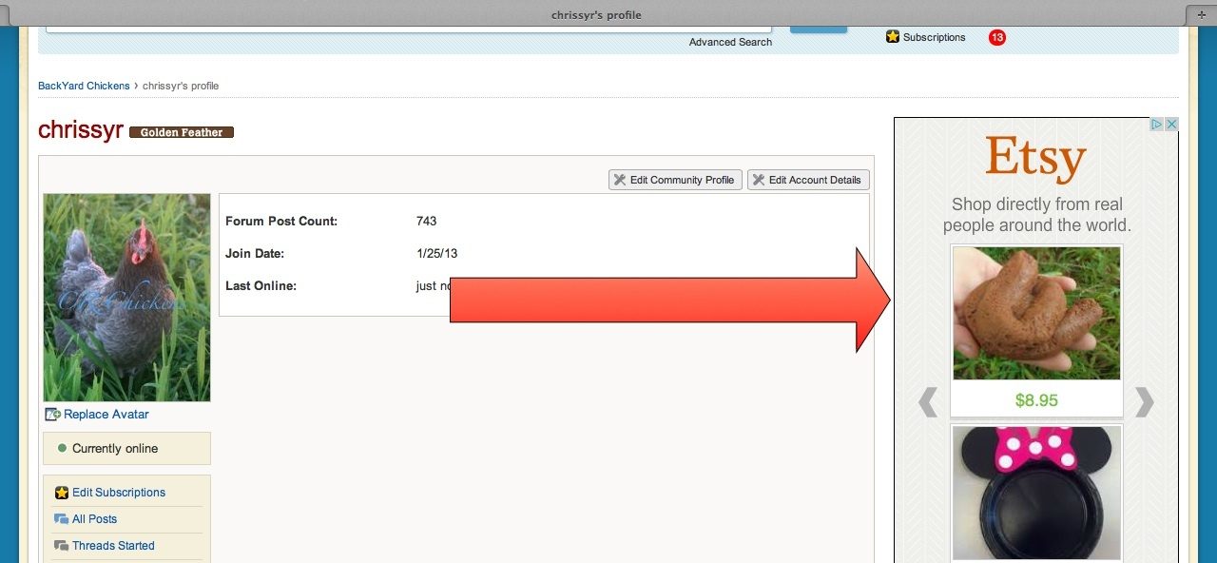The image size is (1217, 563).
Task: Click the blue chat bubbles All Posts icon
Action: [62, 519]
